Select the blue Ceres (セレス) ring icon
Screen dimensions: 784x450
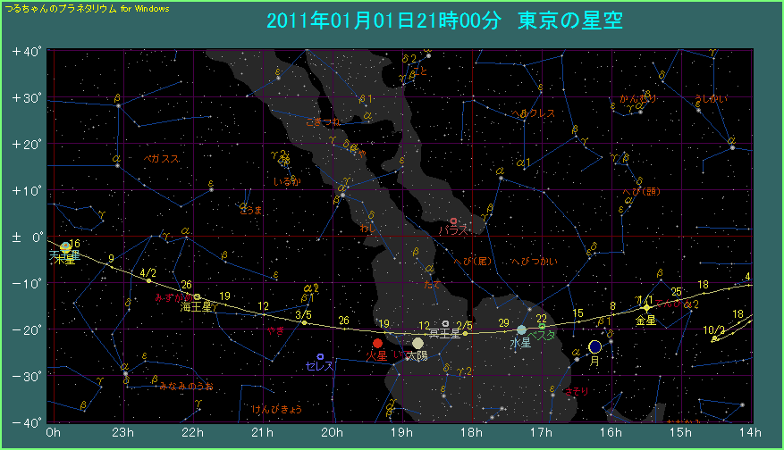320,356
